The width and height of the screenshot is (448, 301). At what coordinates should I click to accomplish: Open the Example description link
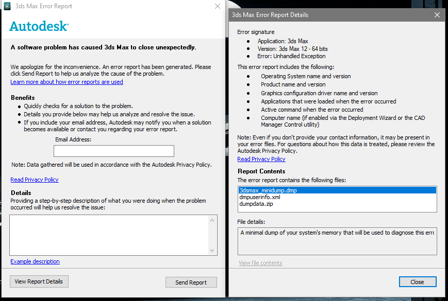point(35,261)
